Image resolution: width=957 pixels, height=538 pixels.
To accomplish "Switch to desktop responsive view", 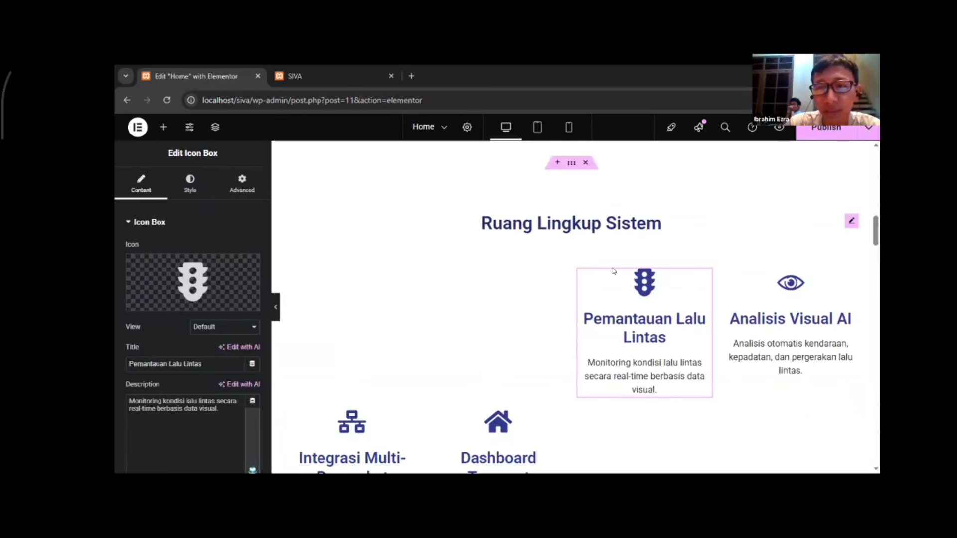I will point(506,127).
